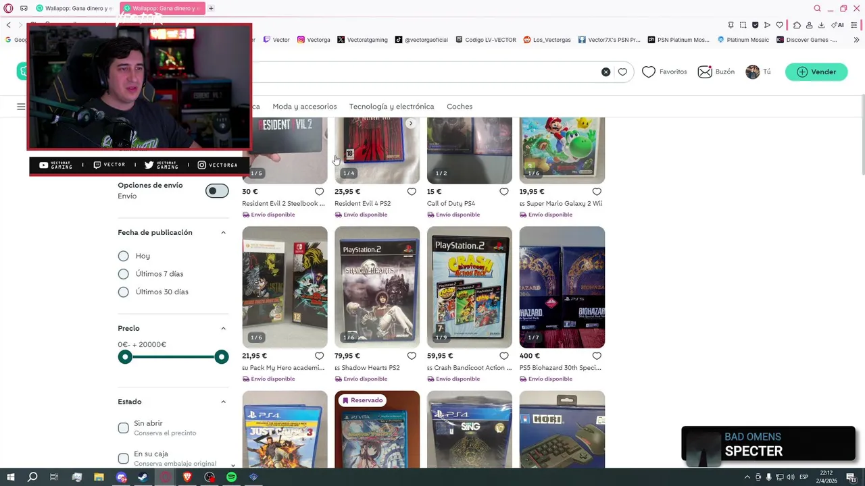The height and width of the screenshot is (486, 865).
Task: Open Discover Games bookmark
Action: (x=806, y=40)
